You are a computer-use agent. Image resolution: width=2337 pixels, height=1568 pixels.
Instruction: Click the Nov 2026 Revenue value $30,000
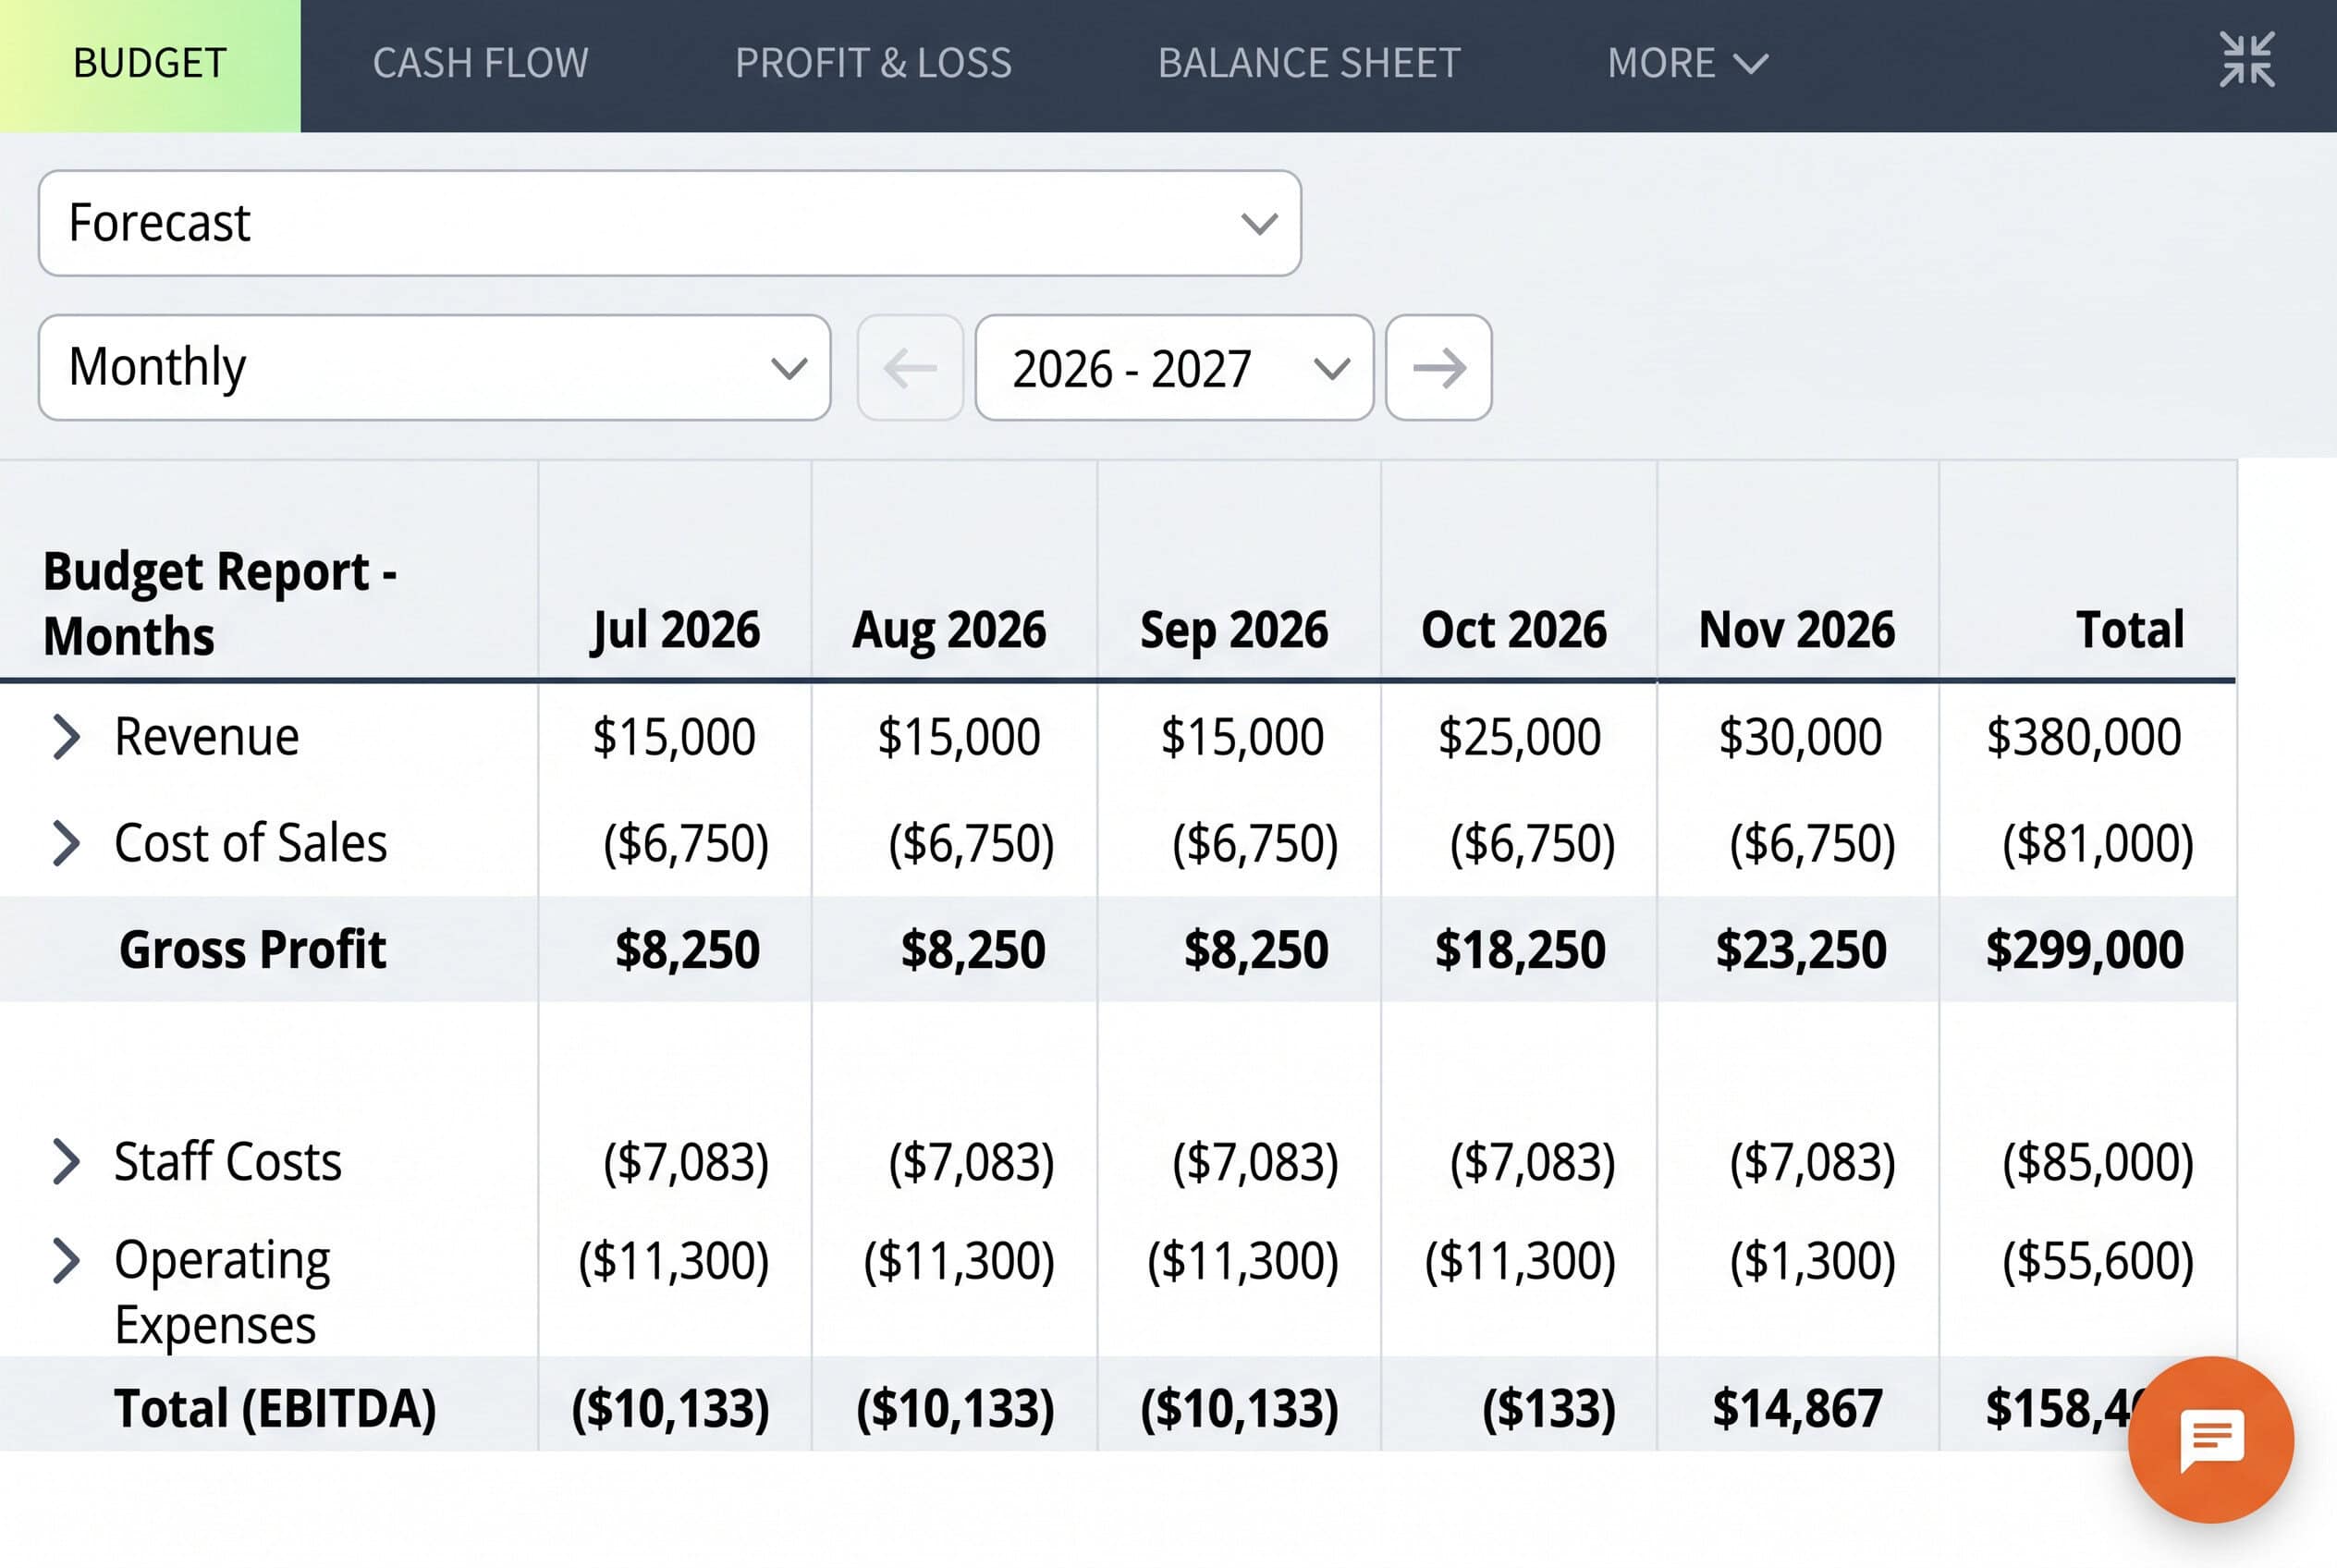(x=1800, y=737)
